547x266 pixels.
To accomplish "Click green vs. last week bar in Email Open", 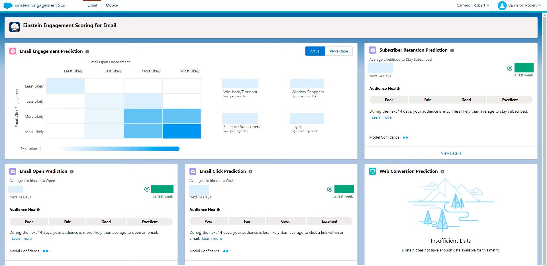I will [162, 189].
